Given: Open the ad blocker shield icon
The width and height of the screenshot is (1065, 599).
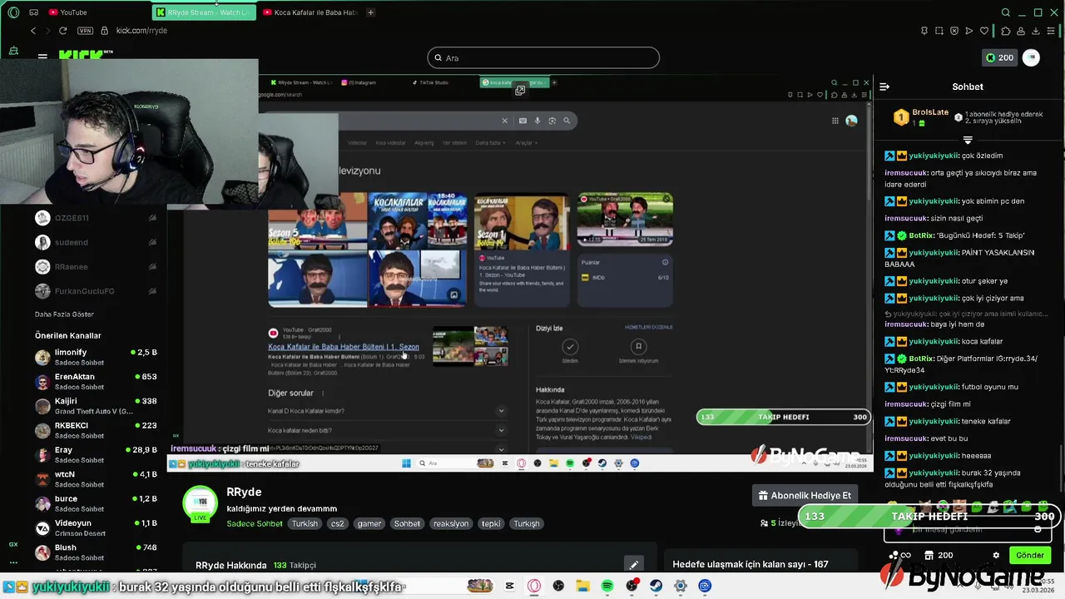Looking at the screenshot, I should (x=954, y=31).
